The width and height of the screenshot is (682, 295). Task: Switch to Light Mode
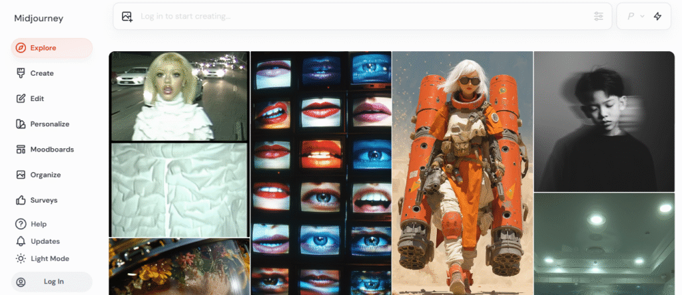pos(42,258)
